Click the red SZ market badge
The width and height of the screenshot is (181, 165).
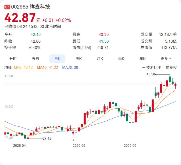pyautogui.click(x=7, y=7)
